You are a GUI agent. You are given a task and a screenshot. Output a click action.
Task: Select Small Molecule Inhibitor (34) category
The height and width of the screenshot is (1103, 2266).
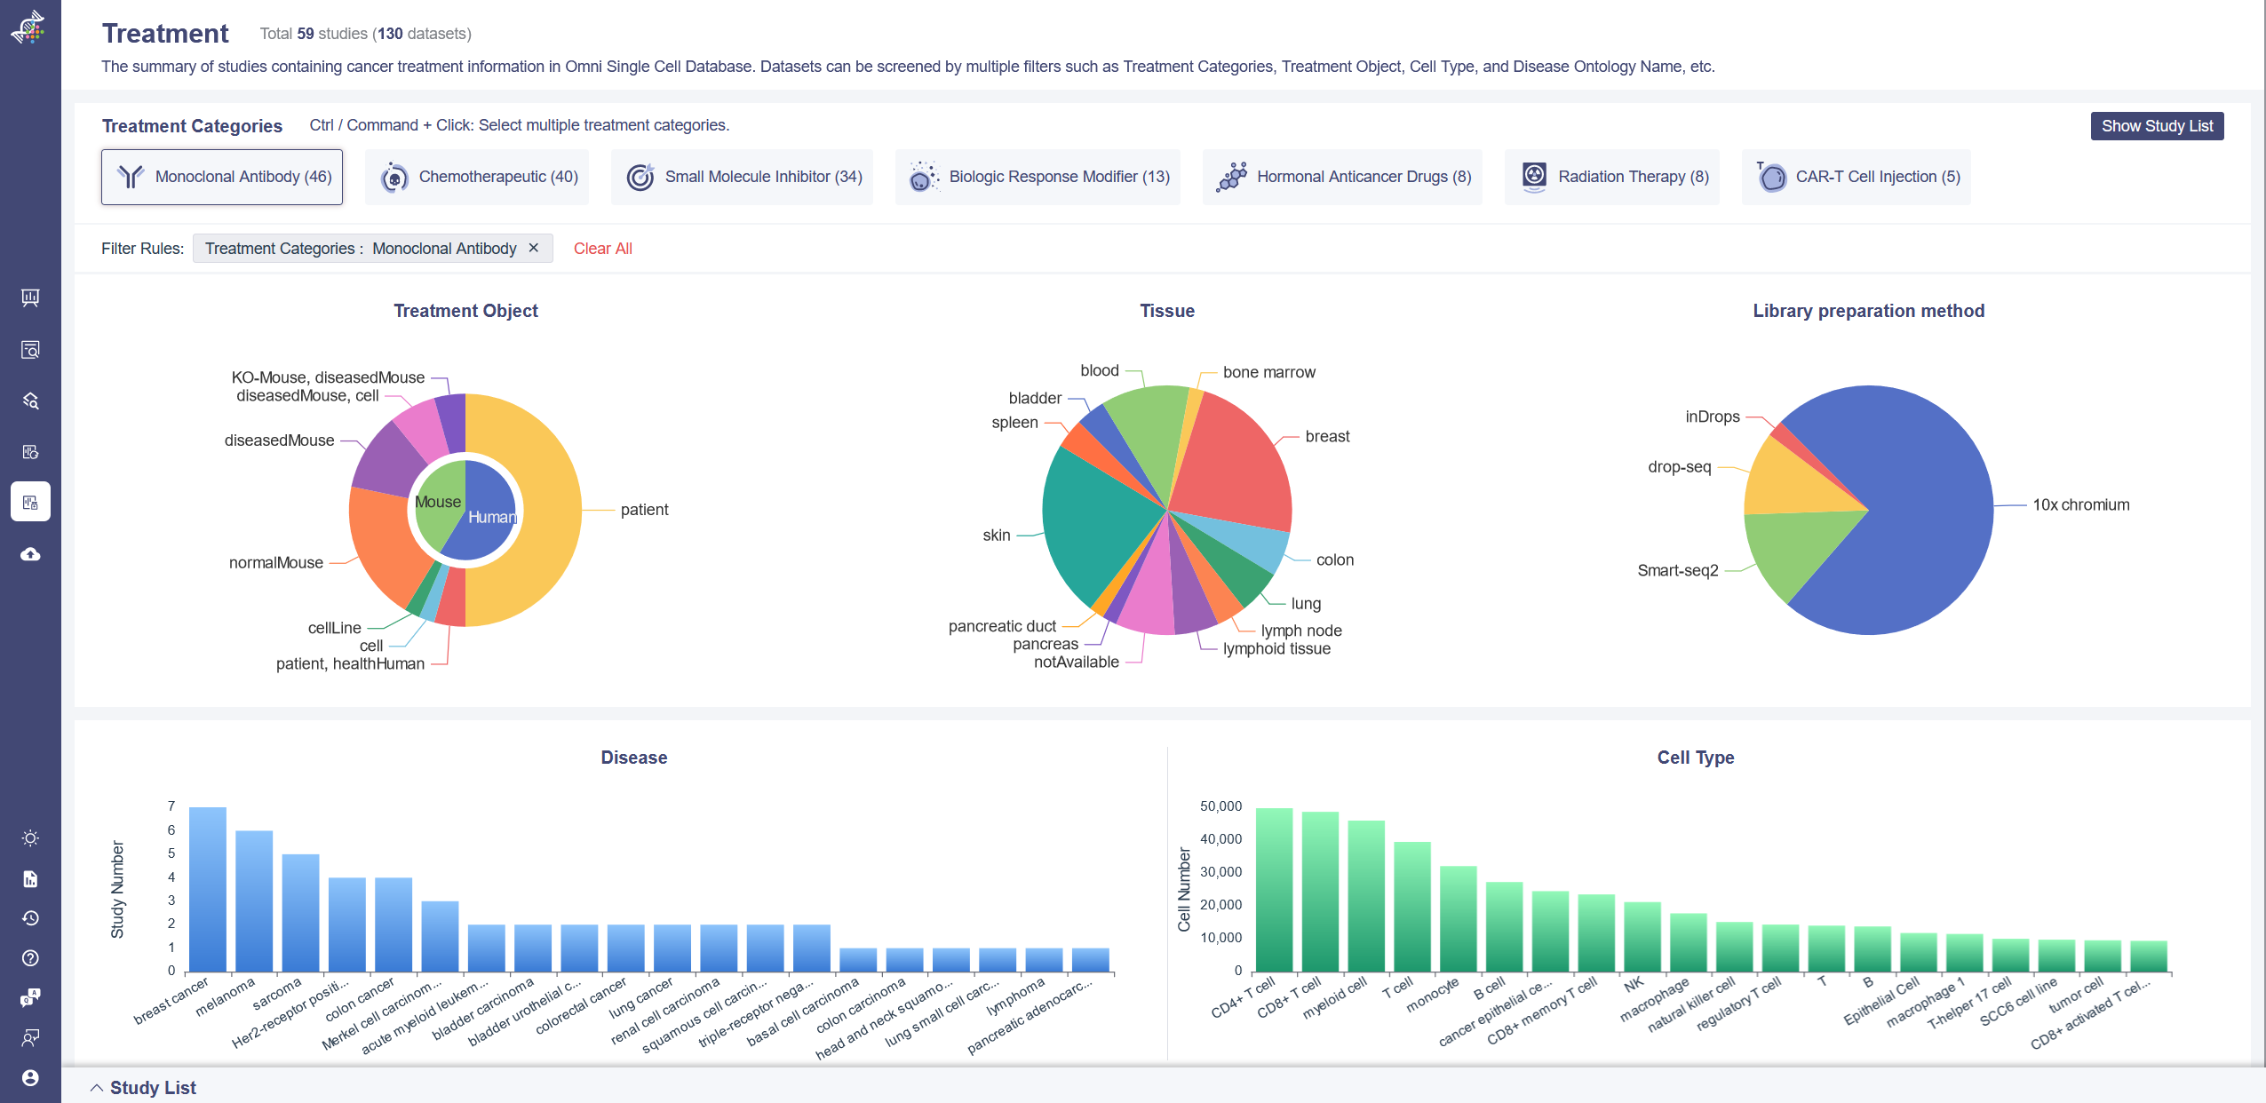click(743, 177)
